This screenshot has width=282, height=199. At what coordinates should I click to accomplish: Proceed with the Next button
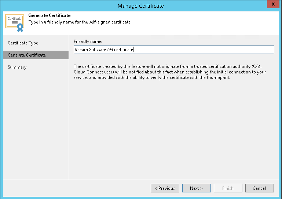[196, 188]
